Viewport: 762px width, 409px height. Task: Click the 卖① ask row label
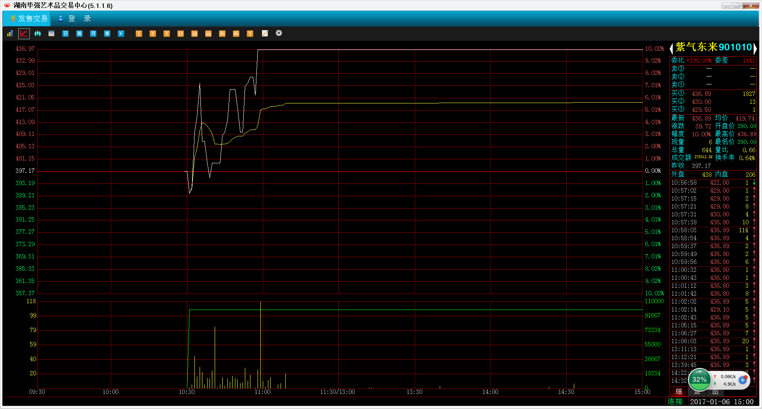tap(678, 84)
